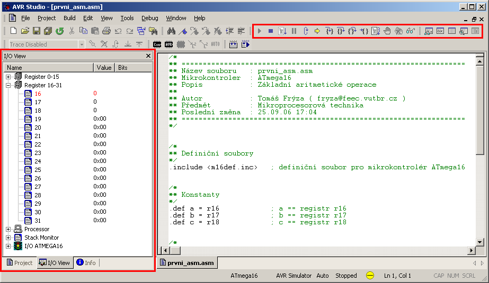Save the file with the floppy disk icon

[37, 31]
